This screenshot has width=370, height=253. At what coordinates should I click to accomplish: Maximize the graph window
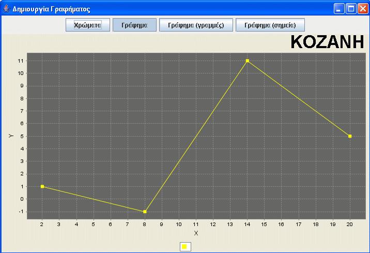click(351, 9)
